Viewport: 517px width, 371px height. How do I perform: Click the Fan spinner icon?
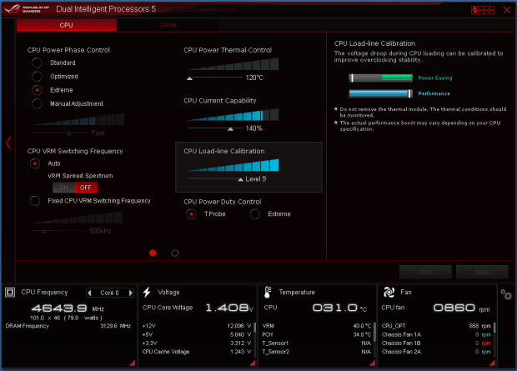pos(389,292)
